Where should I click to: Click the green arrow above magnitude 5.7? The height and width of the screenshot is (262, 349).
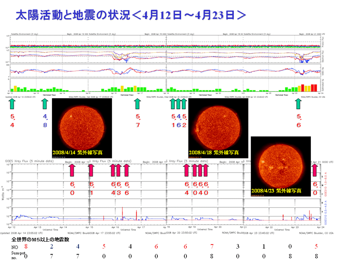tap(138, 104)
